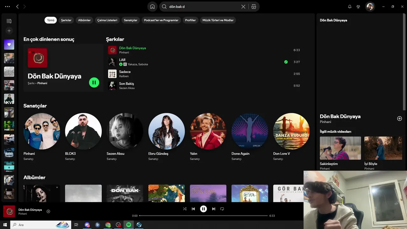The image size is (407, 229).
Task: Pause the top result with green button
Action: click(x=94, y=83)
